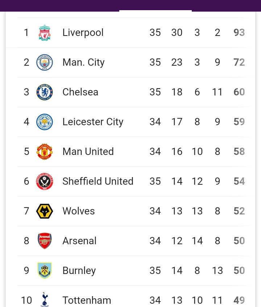
Task: Tap Arsenal's 50 points value
Action: pyautogui.click(x=239, y=241)
